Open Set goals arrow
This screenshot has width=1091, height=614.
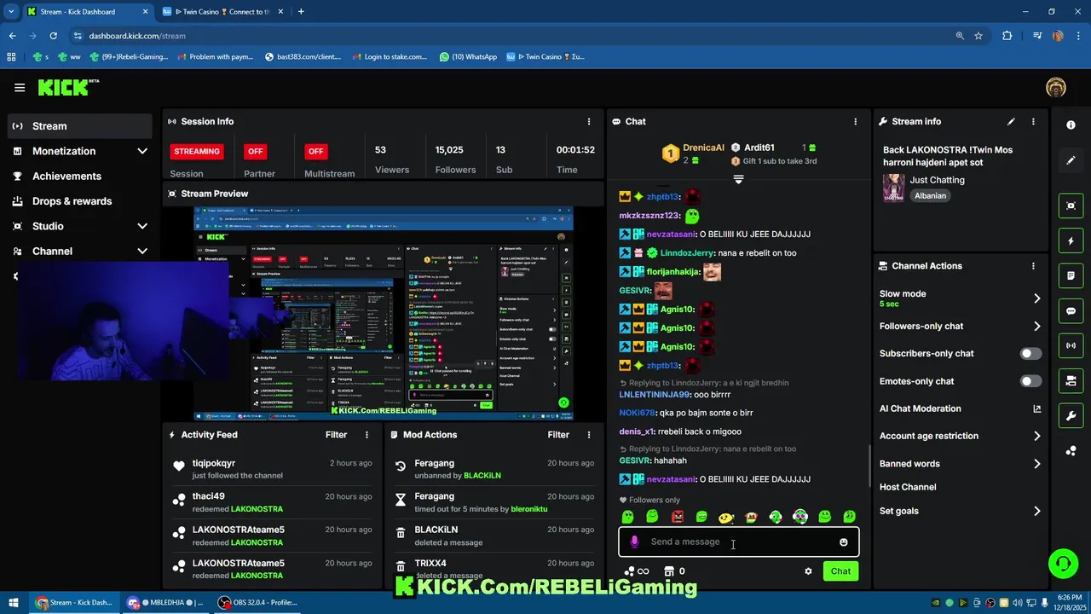tap(1036, 511)
